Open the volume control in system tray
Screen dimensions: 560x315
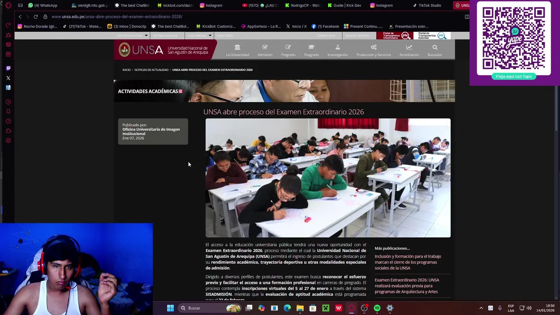click(529, 308)
